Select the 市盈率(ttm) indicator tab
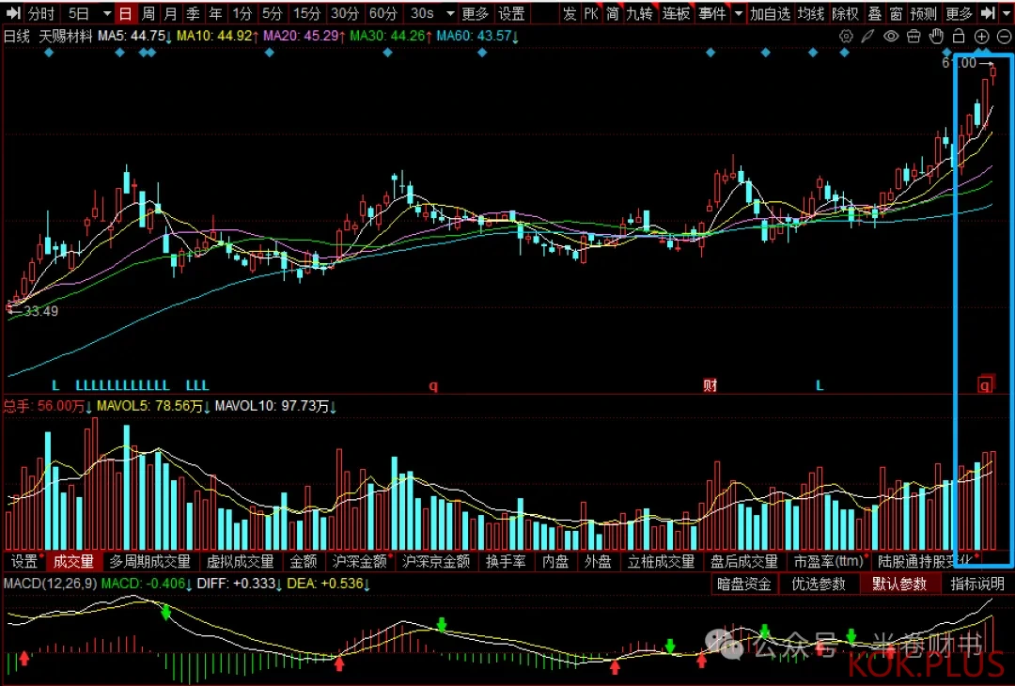 (x=829, y=561)
